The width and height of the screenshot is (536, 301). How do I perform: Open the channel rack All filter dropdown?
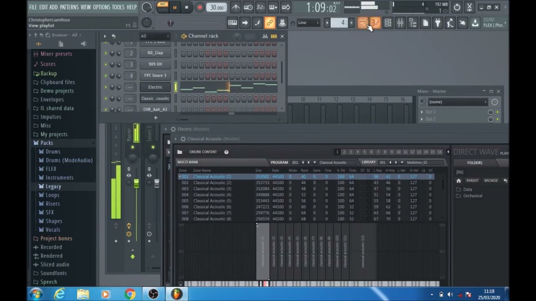tap(154, 36)
